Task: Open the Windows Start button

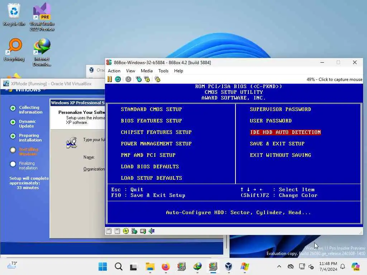Action: point(103,266)
